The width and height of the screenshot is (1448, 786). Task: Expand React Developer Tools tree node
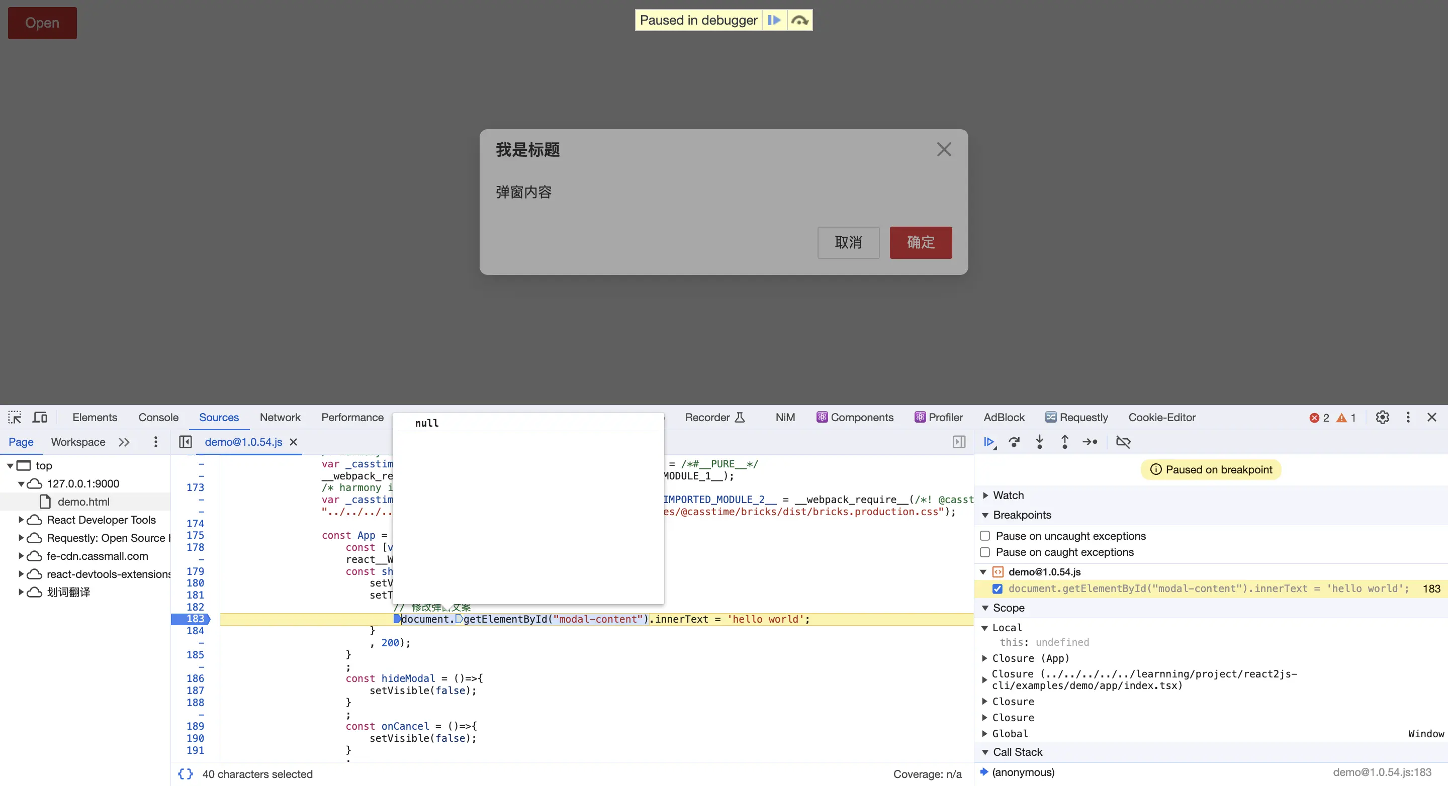21,520
